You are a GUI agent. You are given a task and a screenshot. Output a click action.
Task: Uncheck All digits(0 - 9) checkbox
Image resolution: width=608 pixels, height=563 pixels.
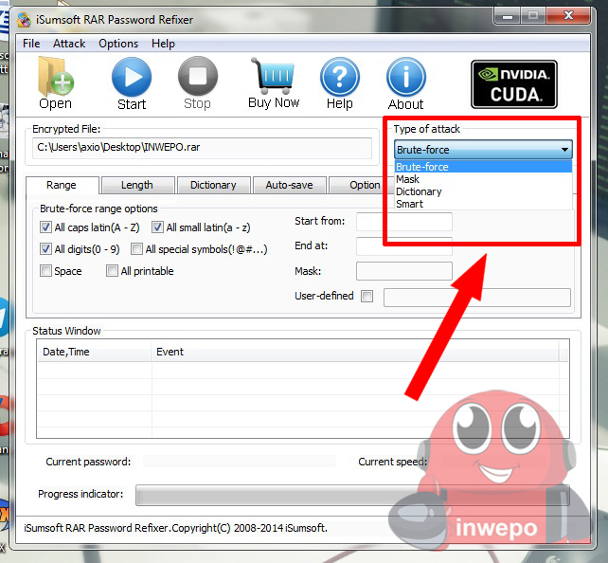pos(45,248)
